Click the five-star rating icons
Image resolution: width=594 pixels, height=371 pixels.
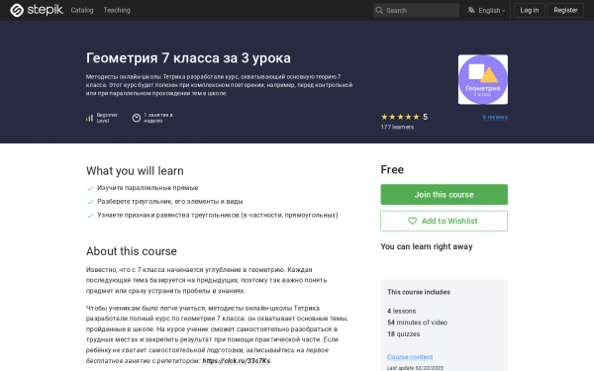[x=400, y=117]
